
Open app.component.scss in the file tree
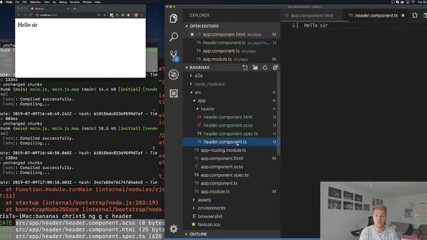point(222,167)
